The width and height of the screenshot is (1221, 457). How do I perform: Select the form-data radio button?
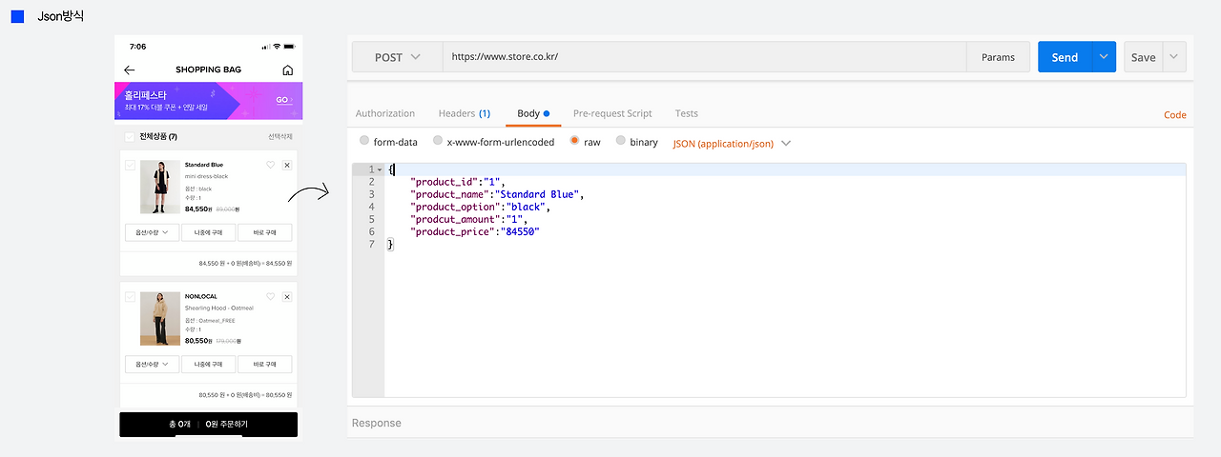364,141
